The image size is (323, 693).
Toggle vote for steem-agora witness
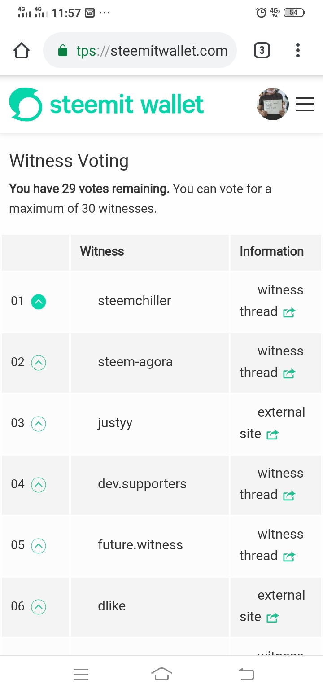pos(39,363)
